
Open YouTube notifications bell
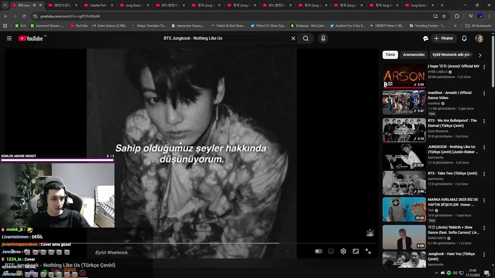(x=464, y=38)
